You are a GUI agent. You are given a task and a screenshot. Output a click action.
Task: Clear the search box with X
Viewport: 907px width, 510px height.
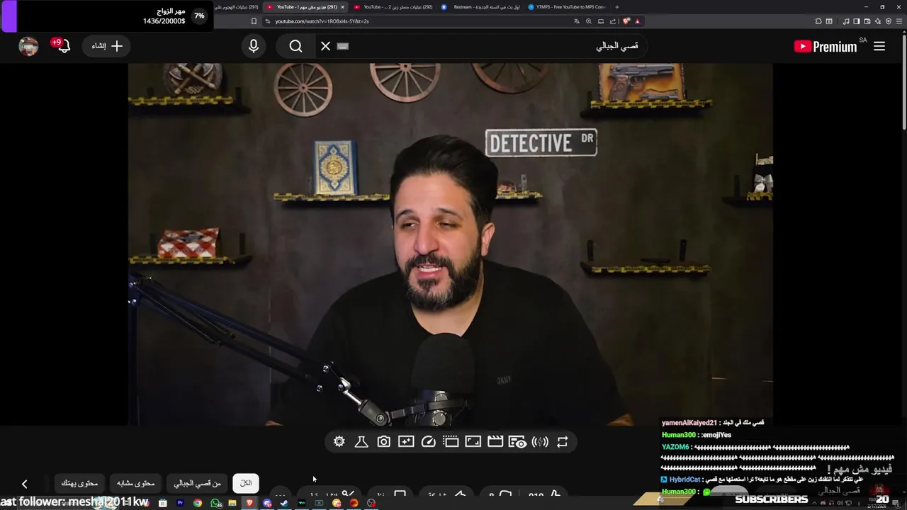pos(325,46)
